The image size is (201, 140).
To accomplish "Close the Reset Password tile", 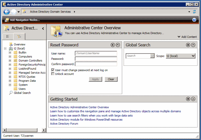I will (x=113, y=45).
